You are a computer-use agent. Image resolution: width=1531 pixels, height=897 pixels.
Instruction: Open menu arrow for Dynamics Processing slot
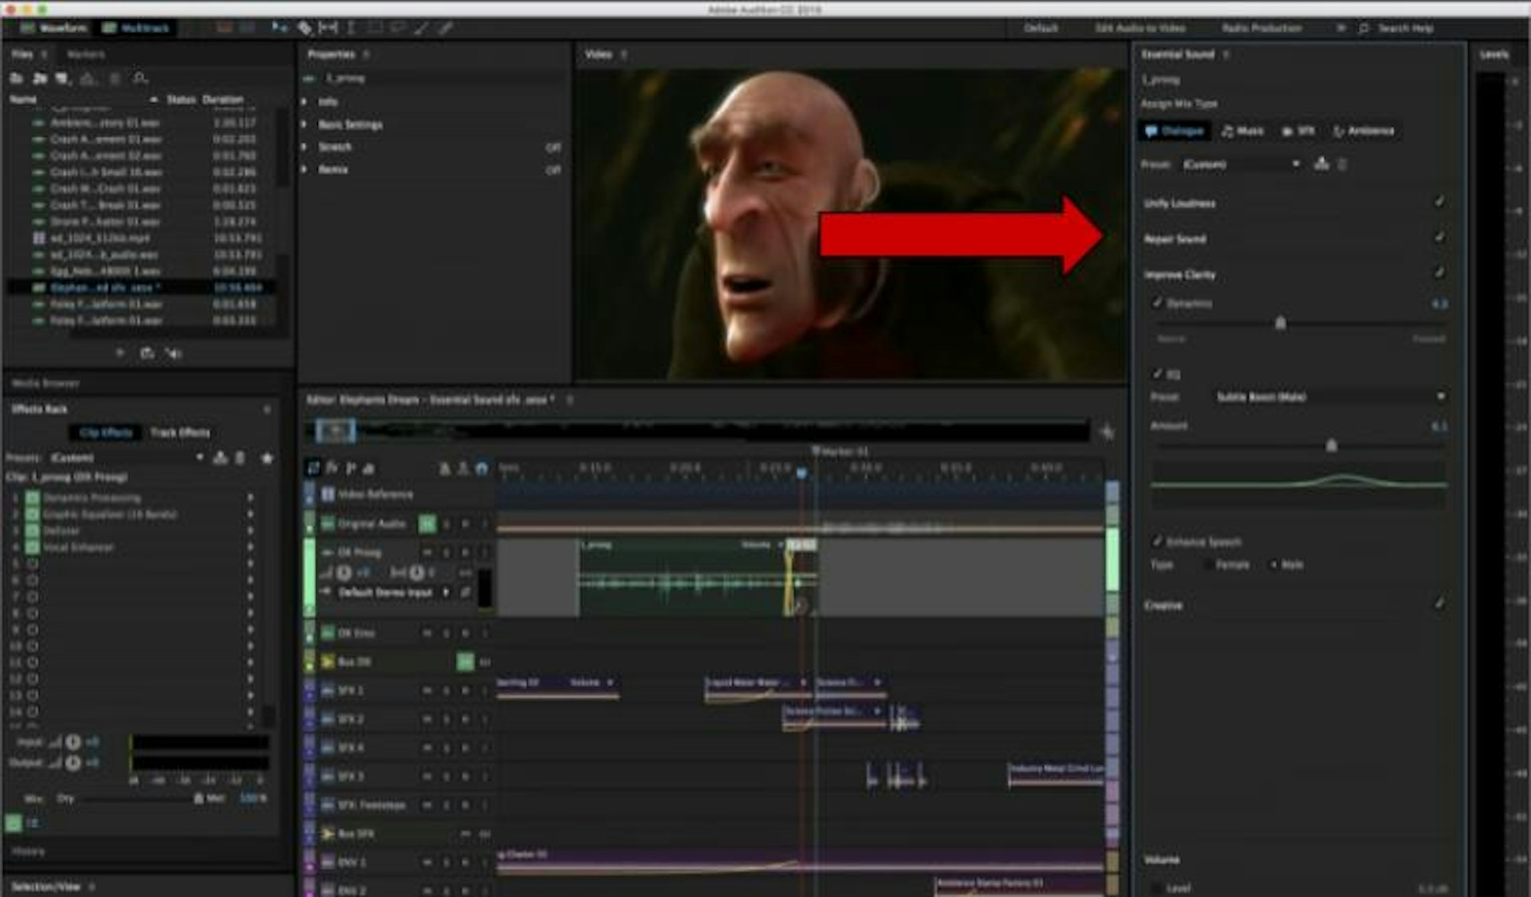coord(250,498)
